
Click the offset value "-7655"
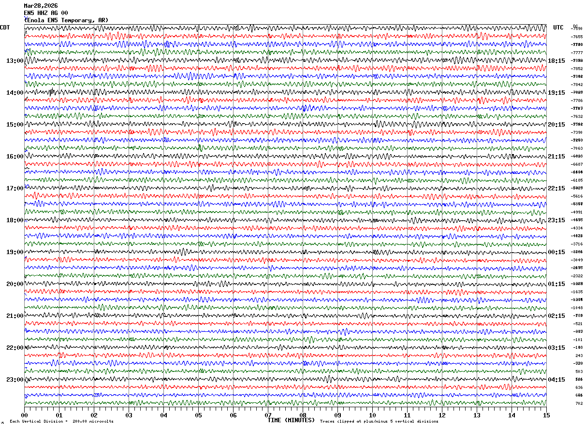[577, 37]
